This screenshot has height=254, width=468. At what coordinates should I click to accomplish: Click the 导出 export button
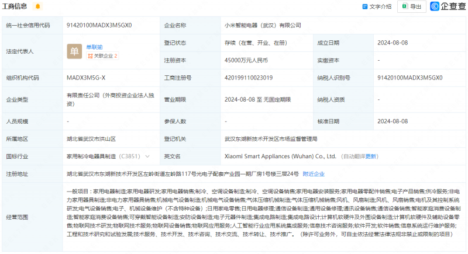click(x=411, y=6)
